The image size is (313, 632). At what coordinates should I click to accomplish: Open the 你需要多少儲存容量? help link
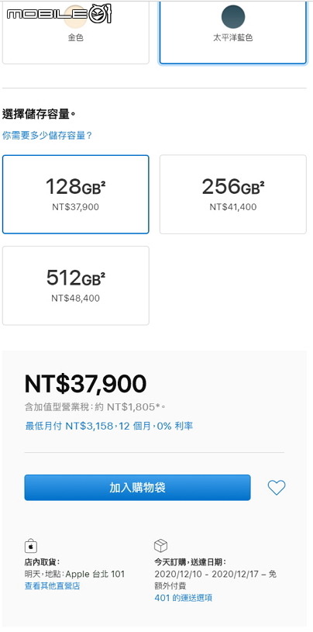tap(47, 136)
